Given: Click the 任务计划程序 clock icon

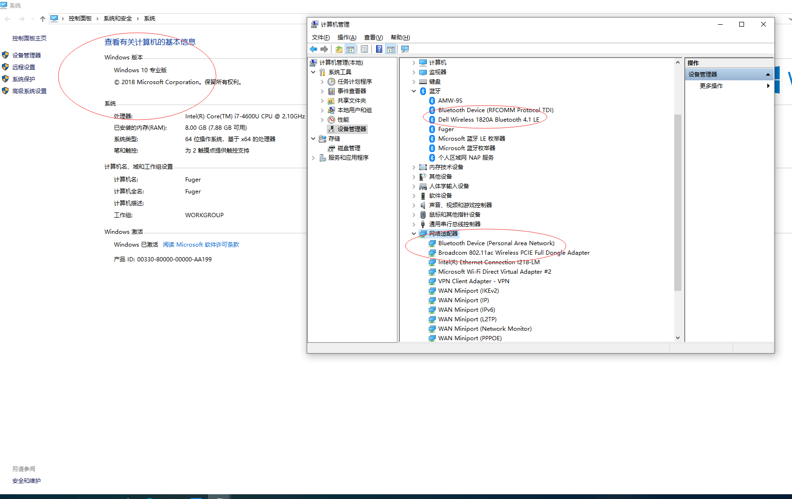Looking at the screenshot, I should (331, 81).
